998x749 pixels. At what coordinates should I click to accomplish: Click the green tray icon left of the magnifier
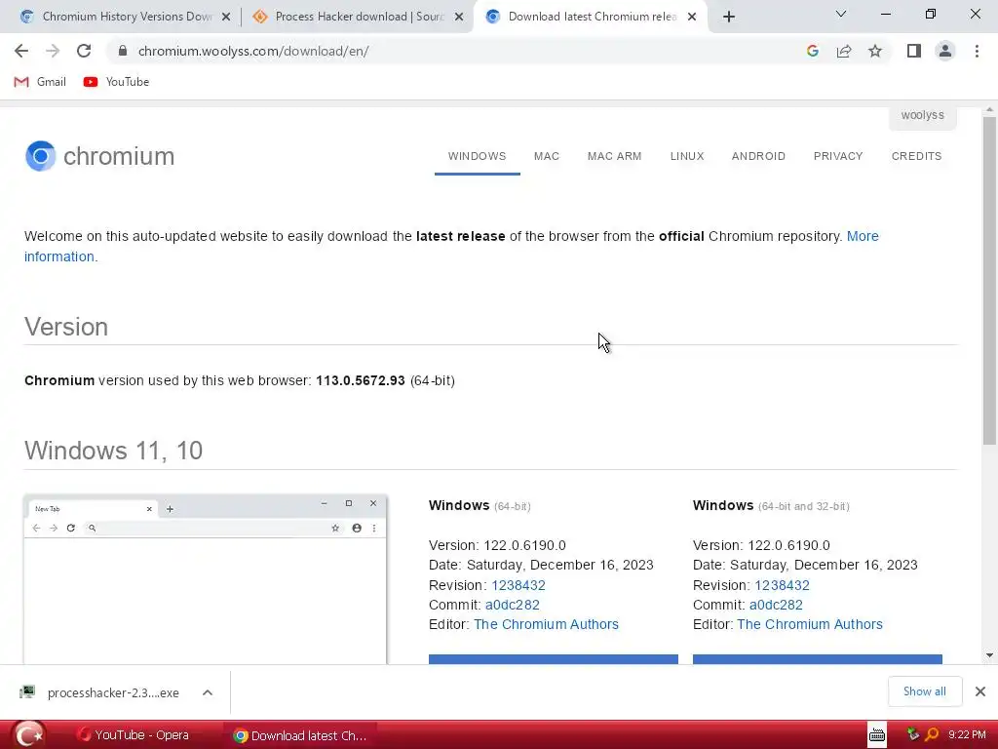click(913, 735)
